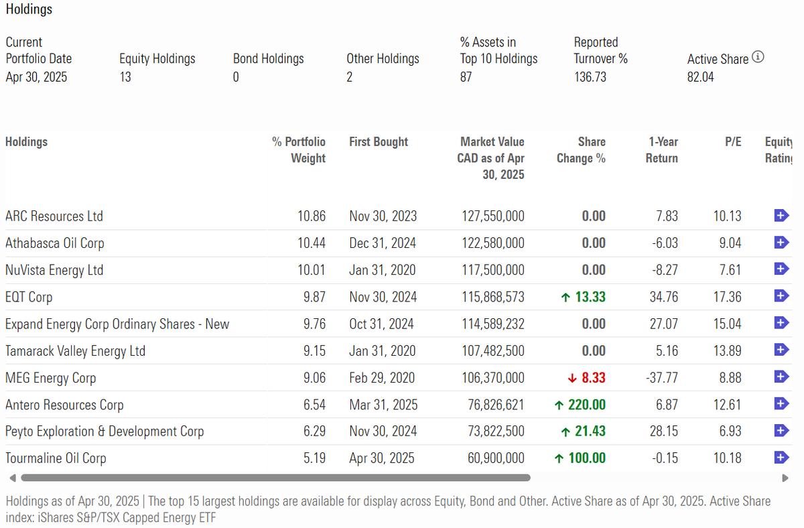The width and height of the screenshot is (804, 528).
Task: Click Equity Holdings value 13
Action: tap(125, 77)
